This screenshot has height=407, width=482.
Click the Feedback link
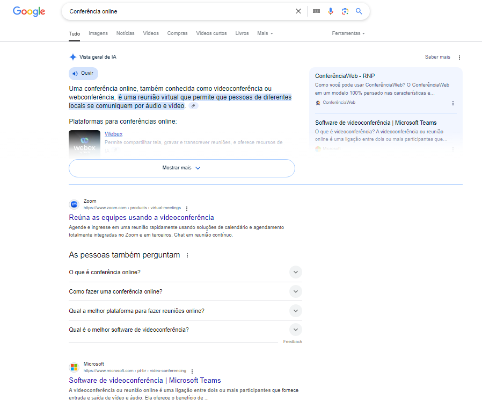coord(293,342)
